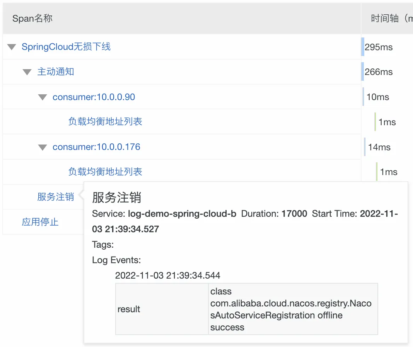413x347 pixels.
Task: Click the service name log-demo-spring-cloud-b
Action: coord(182,214)
